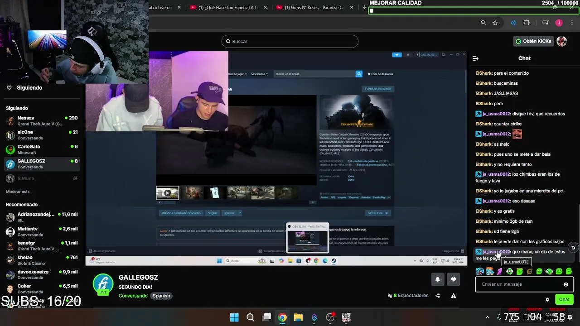Open Windows Start button on taskbar
The width and height of the screenshot is (580, 326).
pyautogui.click(x=234, y=317)
